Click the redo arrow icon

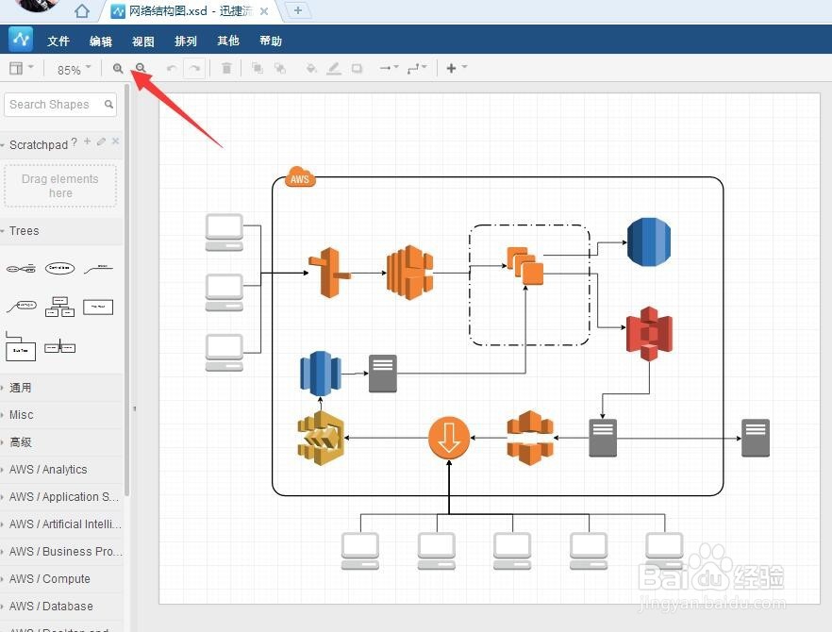[194, 69]
